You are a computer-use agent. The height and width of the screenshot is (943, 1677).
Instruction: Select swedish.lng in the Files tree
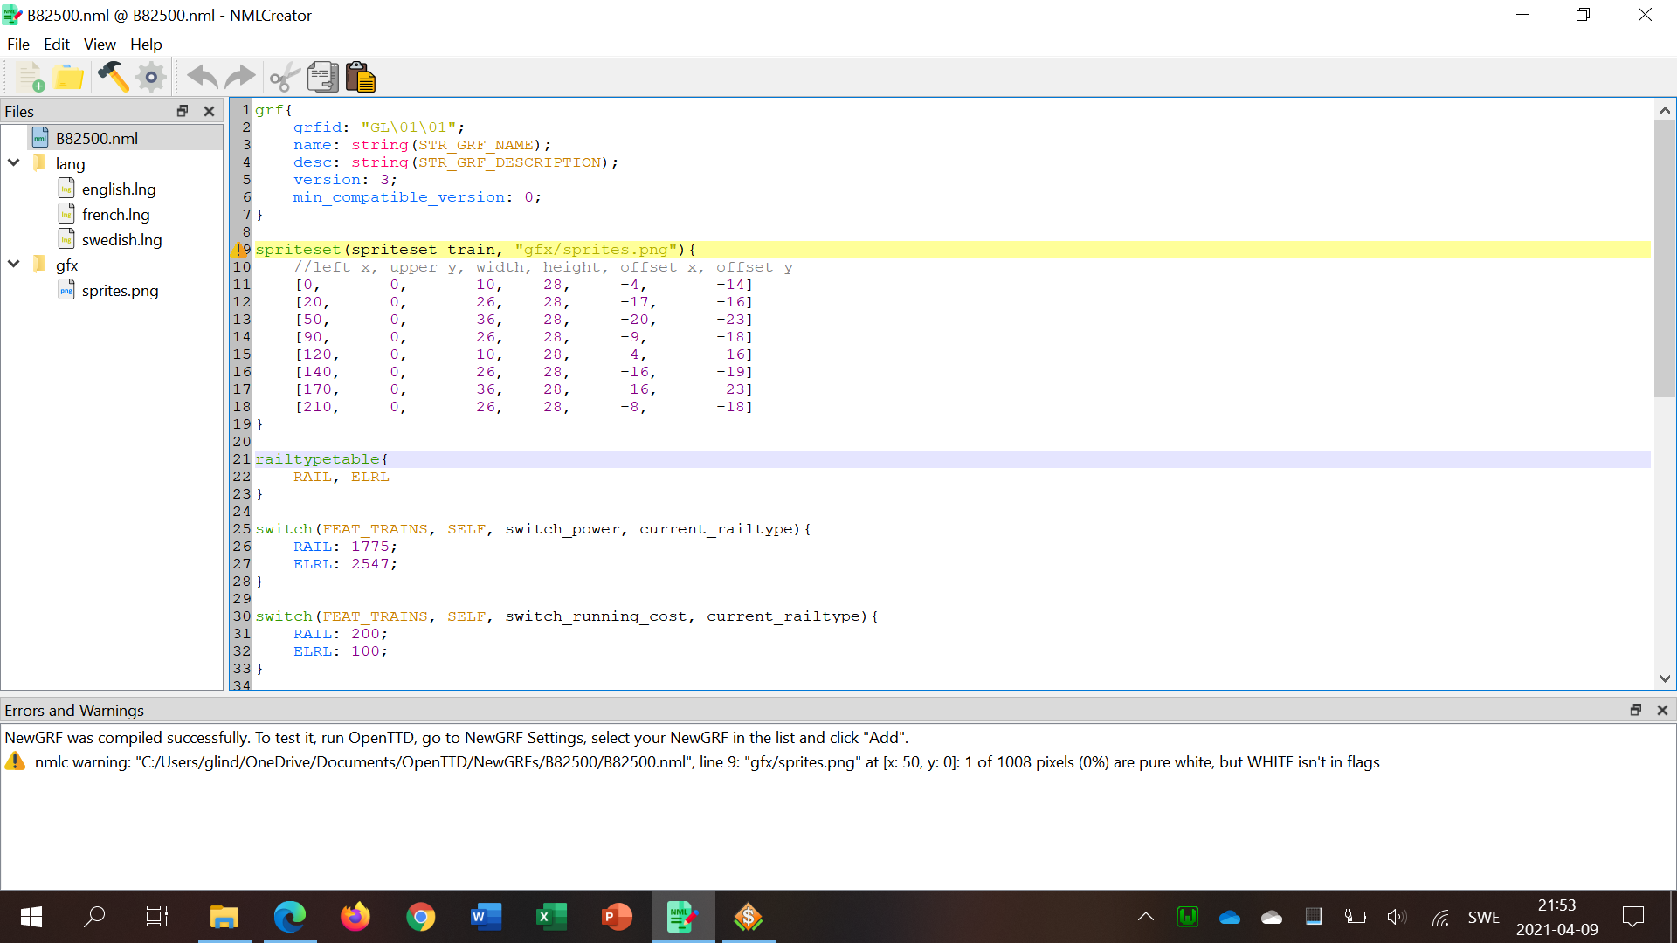(121, 240)
